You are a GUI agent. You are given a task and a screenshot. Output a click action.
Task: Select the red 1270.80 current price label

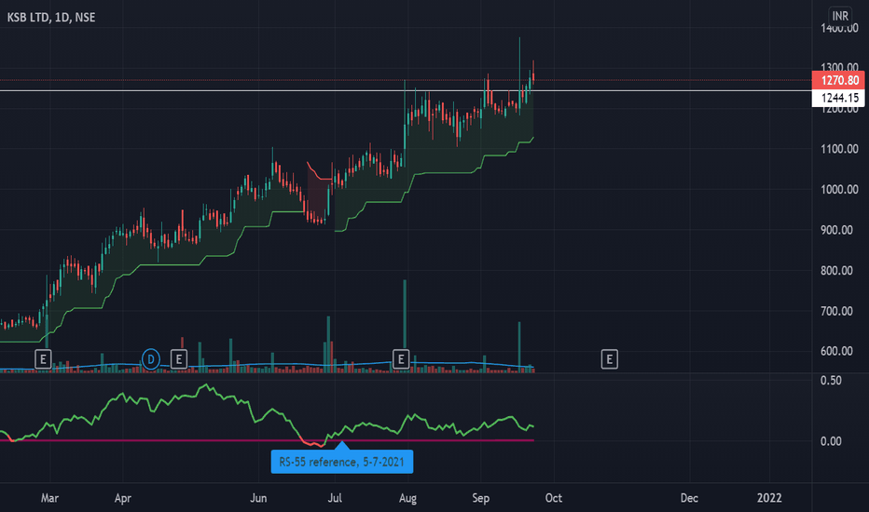point(838,80)
